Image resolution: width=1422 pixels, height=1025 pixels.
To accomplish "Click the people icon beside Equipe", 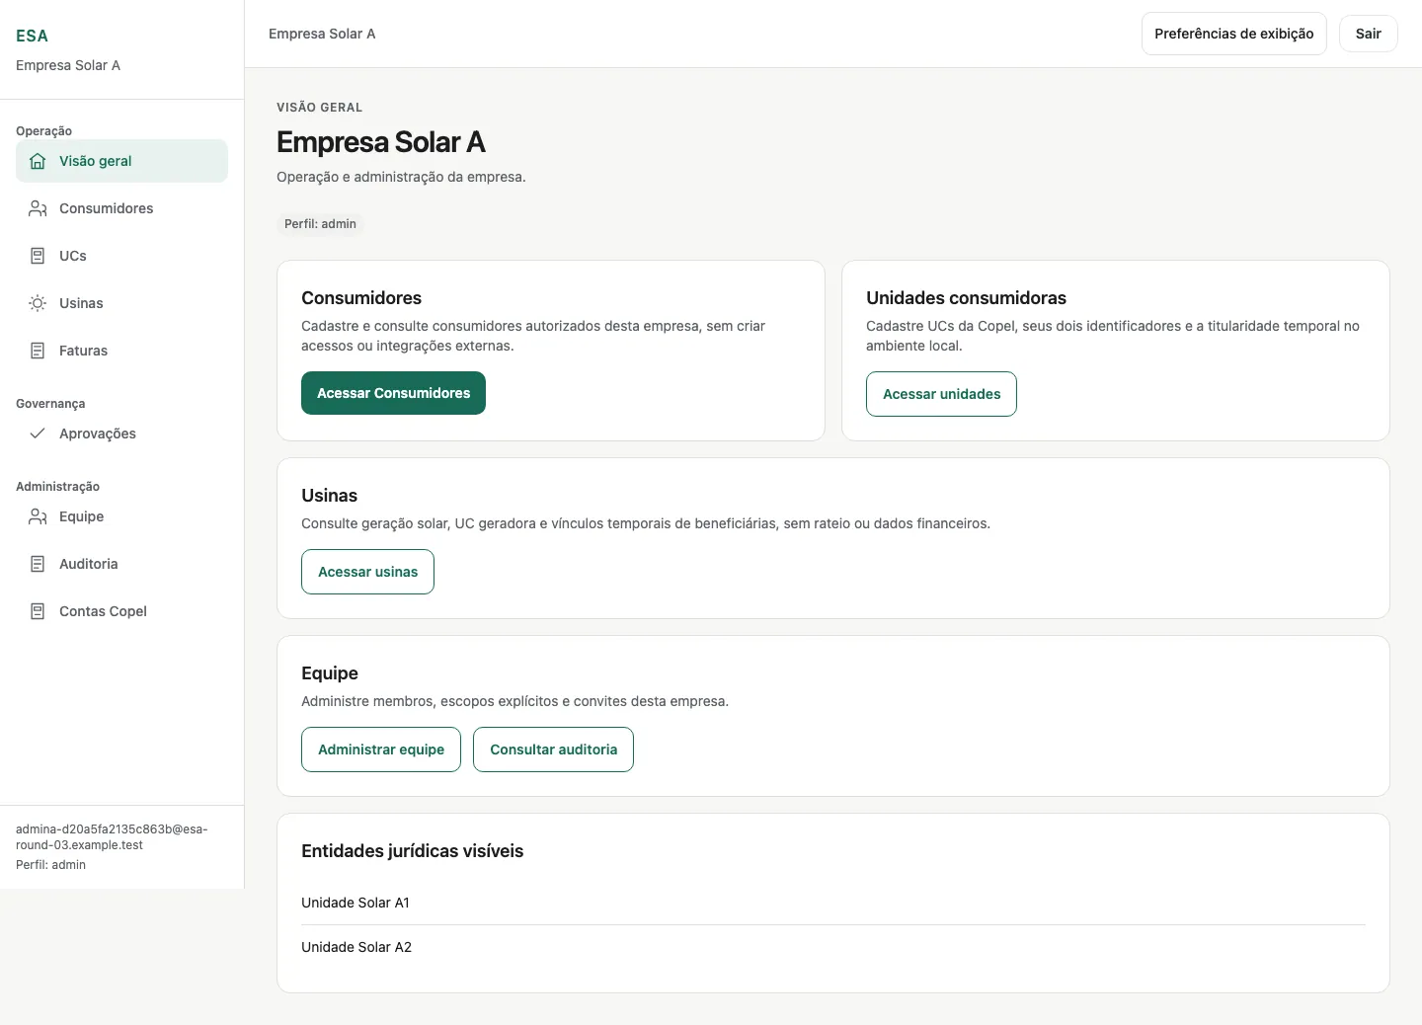I will [38, 516].
